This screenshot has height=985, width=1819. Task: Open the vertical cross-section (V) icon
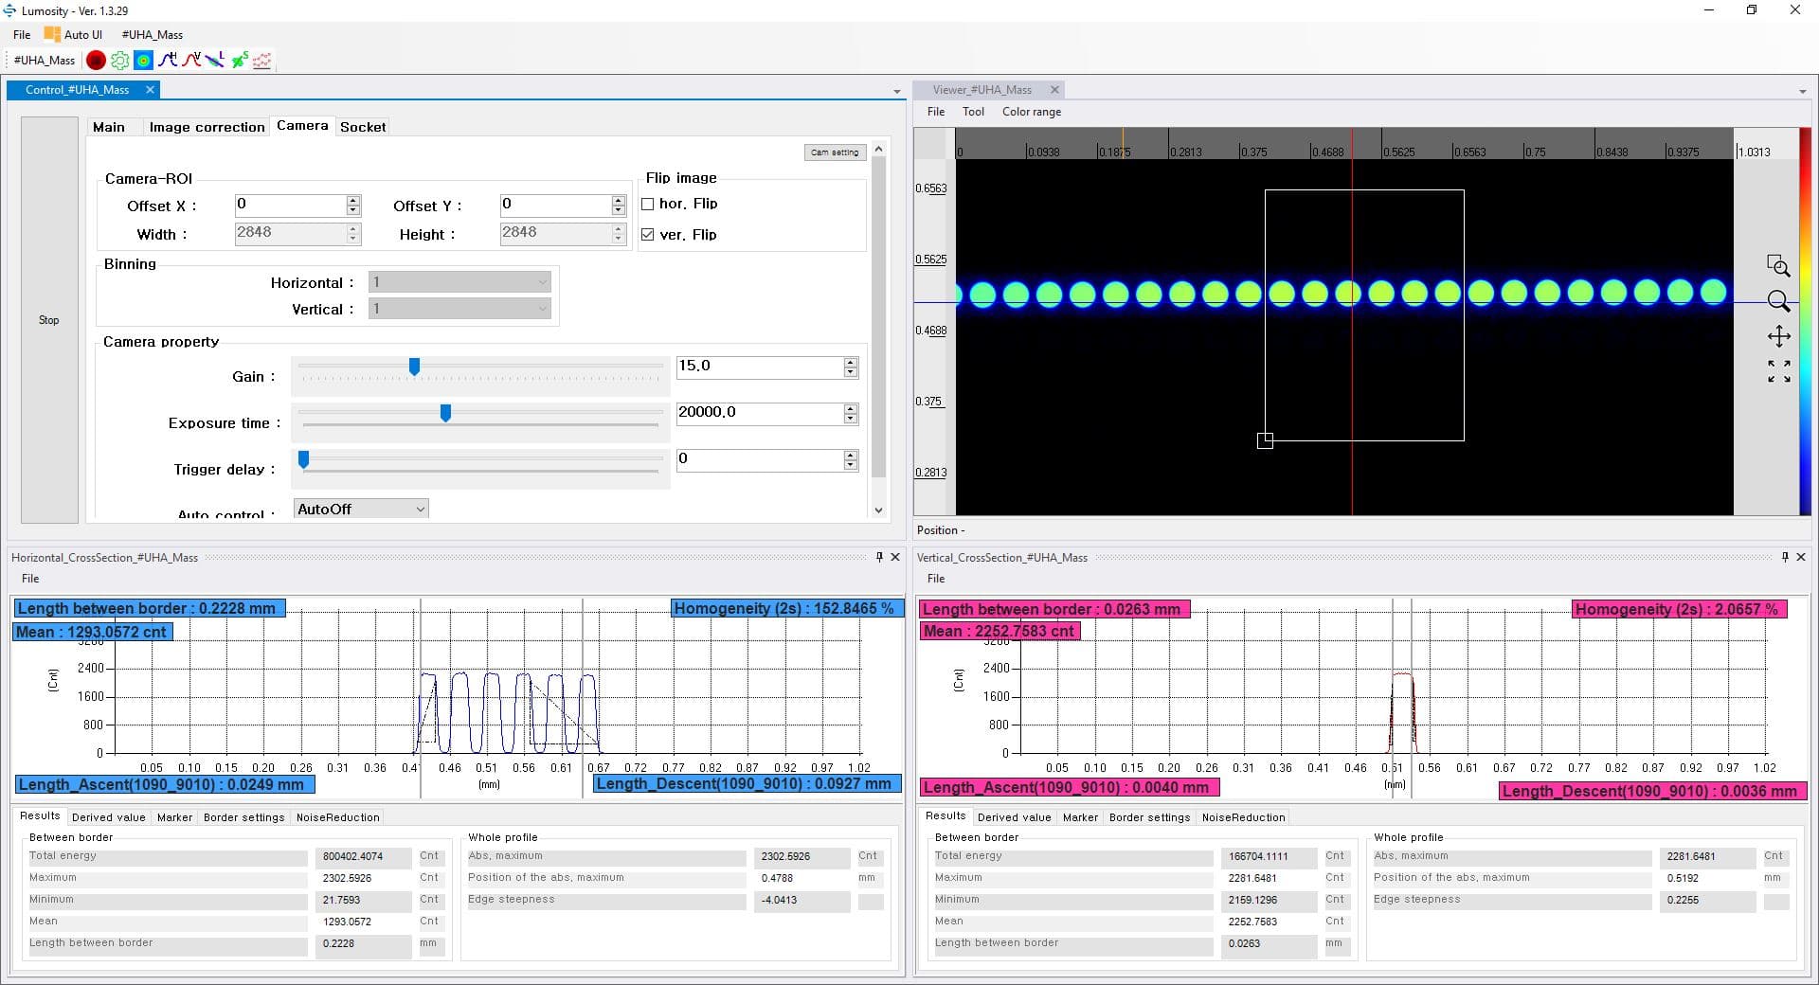click(191, 61)
